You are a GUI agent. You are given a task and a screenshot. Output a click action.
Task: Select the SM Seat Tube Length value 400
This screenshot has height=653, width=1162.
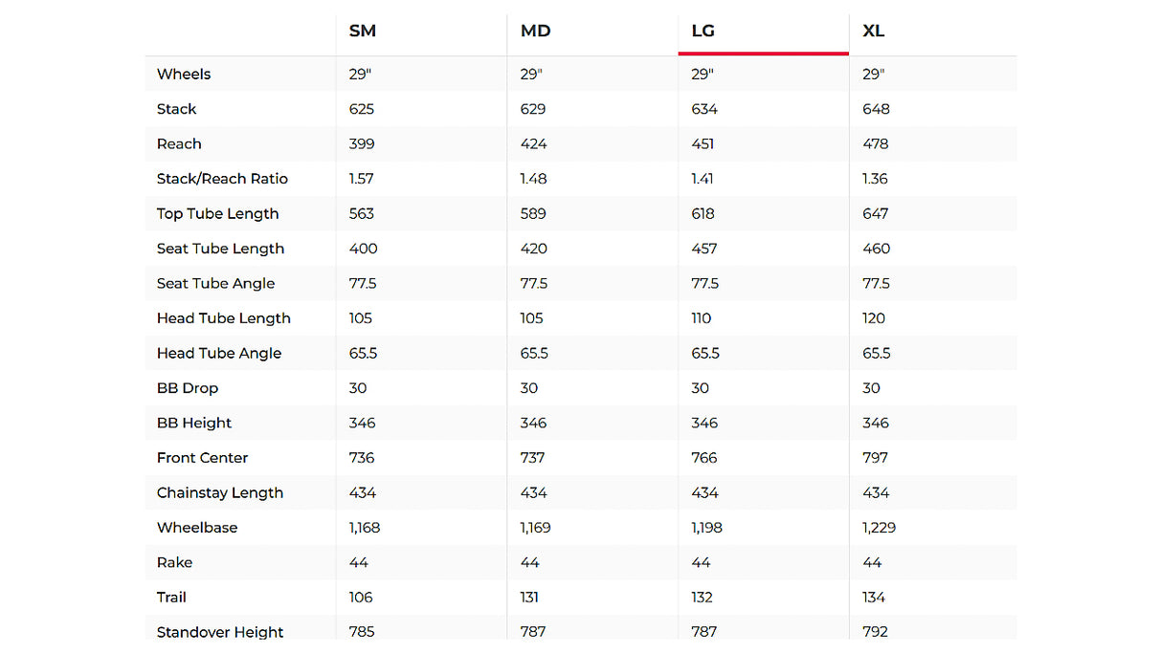coord(364,249)
